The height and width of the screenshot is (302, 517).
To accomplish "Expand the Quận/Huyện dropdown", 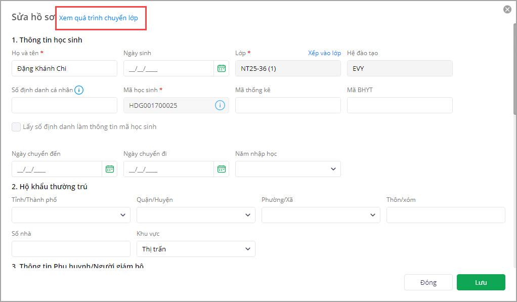I will (x=196, y=215).
